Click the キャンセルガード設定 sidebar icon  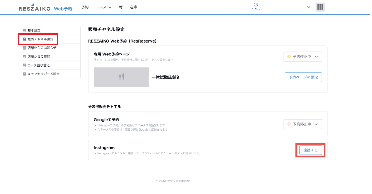24,74
